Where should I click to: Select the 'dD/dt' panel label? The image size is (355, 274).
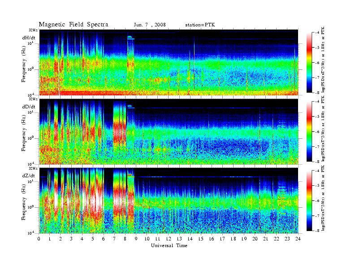pyautogui.click(x=29, y=107)
